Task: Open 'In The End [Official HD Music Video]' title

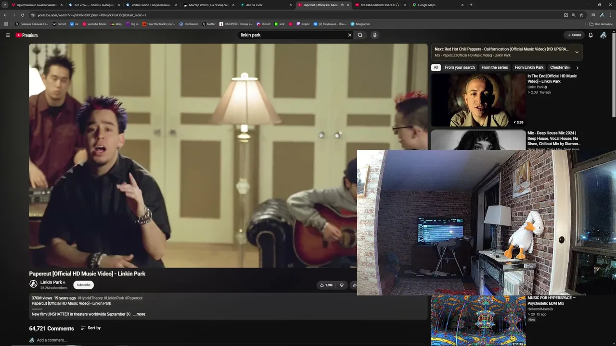Action: [x=552, y=78]
